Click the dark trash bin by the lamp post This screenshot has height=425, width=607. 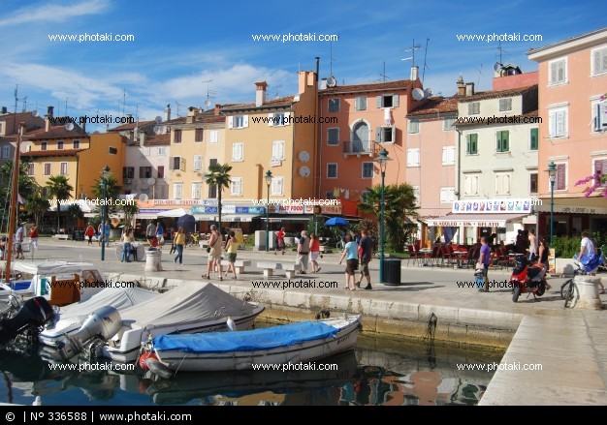click(391, 271)
